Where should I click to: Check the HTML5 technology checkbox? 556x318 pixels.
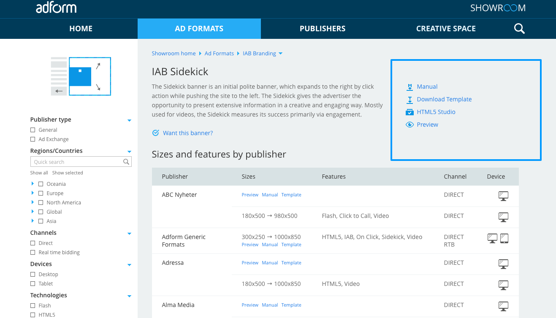(x=33, y=315)
